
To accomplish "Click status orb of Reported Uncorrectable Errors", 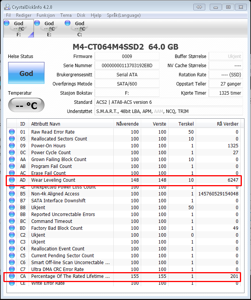I will pos(12,214).
